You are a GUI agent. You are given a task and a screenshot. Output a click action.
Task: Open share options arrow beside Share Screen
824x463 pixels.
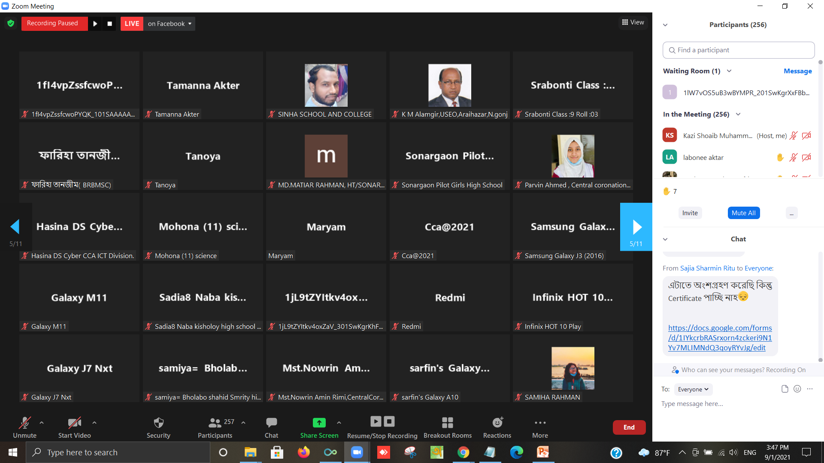pyautogui.click(x=339, y=423)
